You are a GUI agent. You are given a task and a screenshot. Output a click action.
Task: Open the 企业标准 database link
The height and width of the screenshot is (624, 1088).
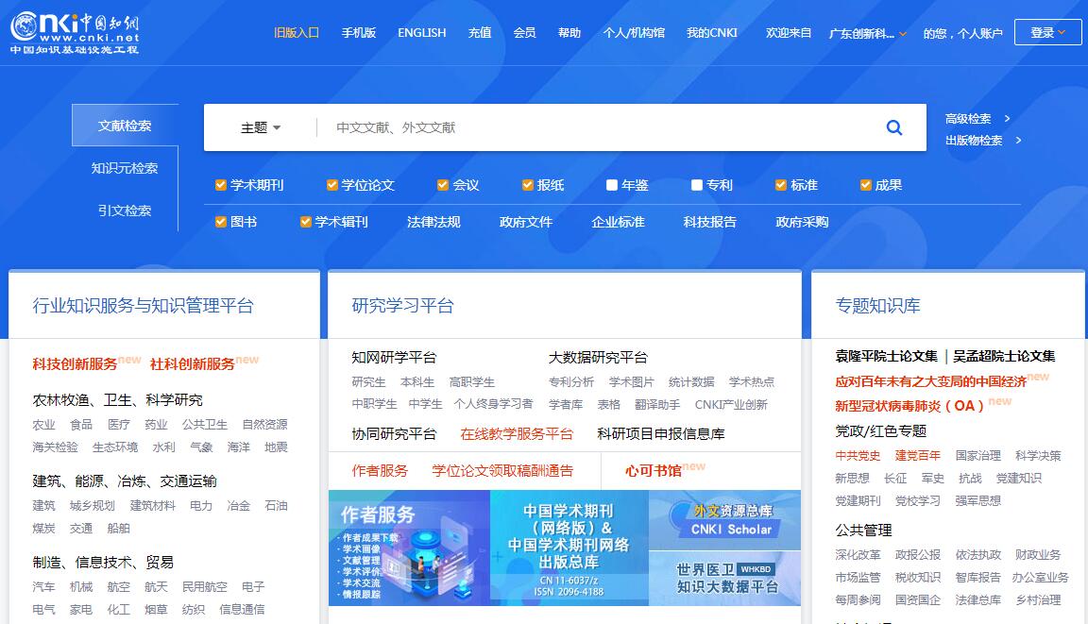point(619,222)
